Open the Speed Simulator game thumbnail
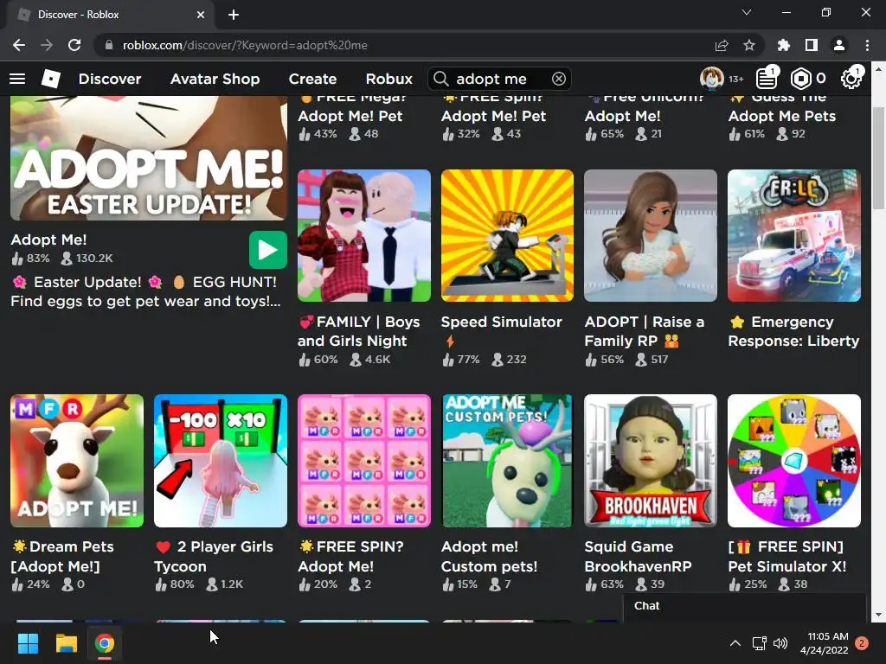Image resolution: width=886 pixels, height=664 pixels. 507,235
